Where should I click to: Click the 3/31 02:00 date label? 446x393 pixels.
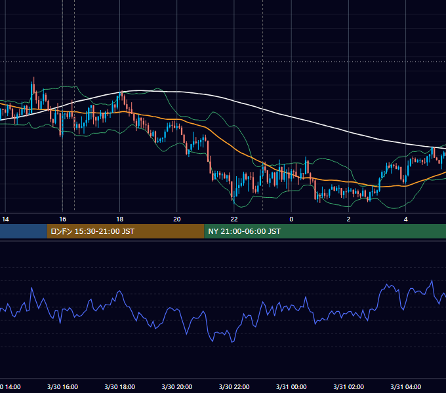348,386
